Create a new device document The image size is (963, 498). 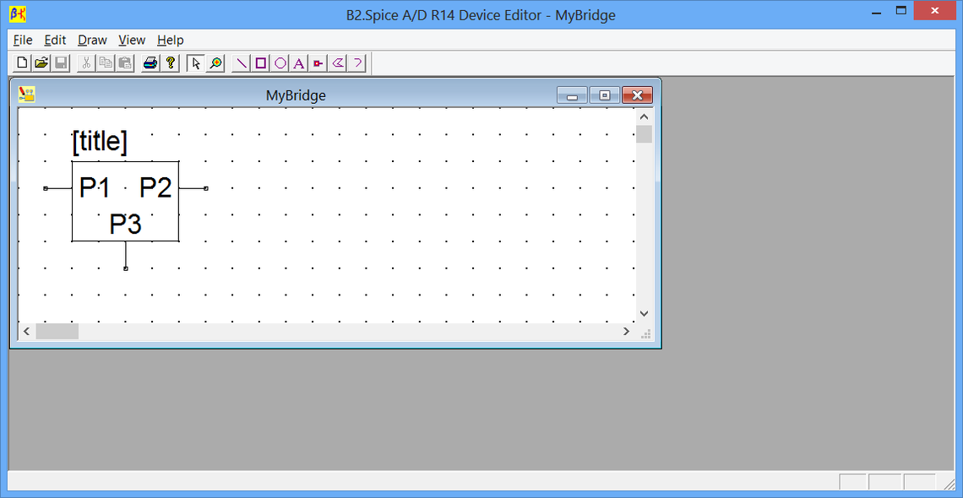[22, 62]
